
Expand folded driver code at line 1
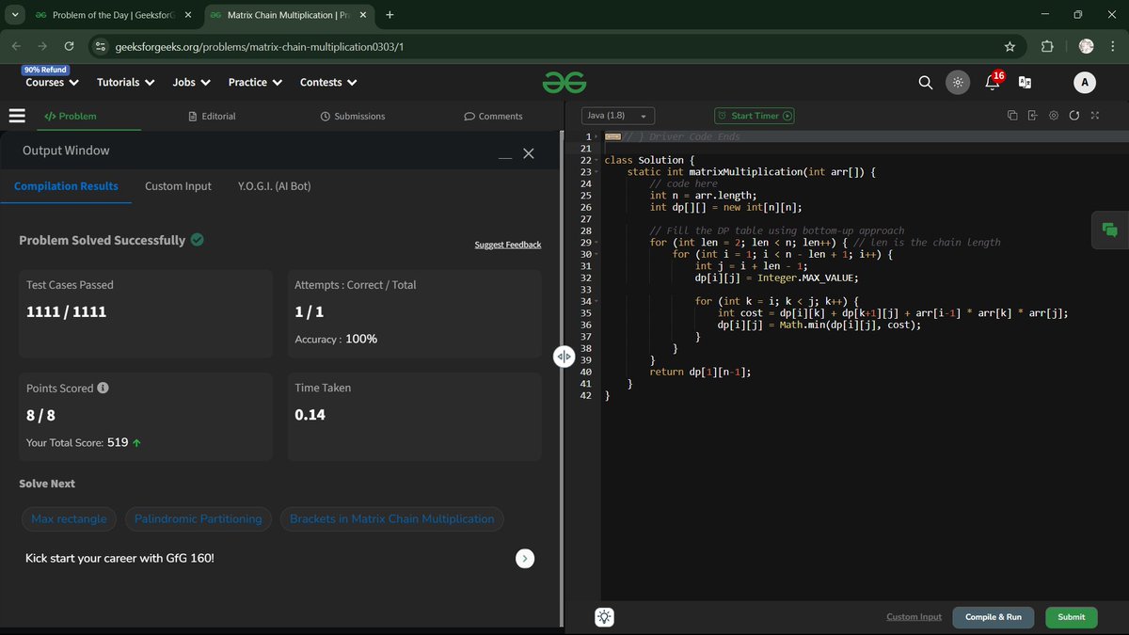click(596, 137)
